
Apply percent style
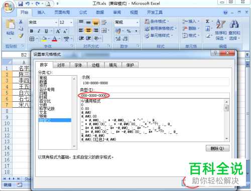click(x=129, y=31)
